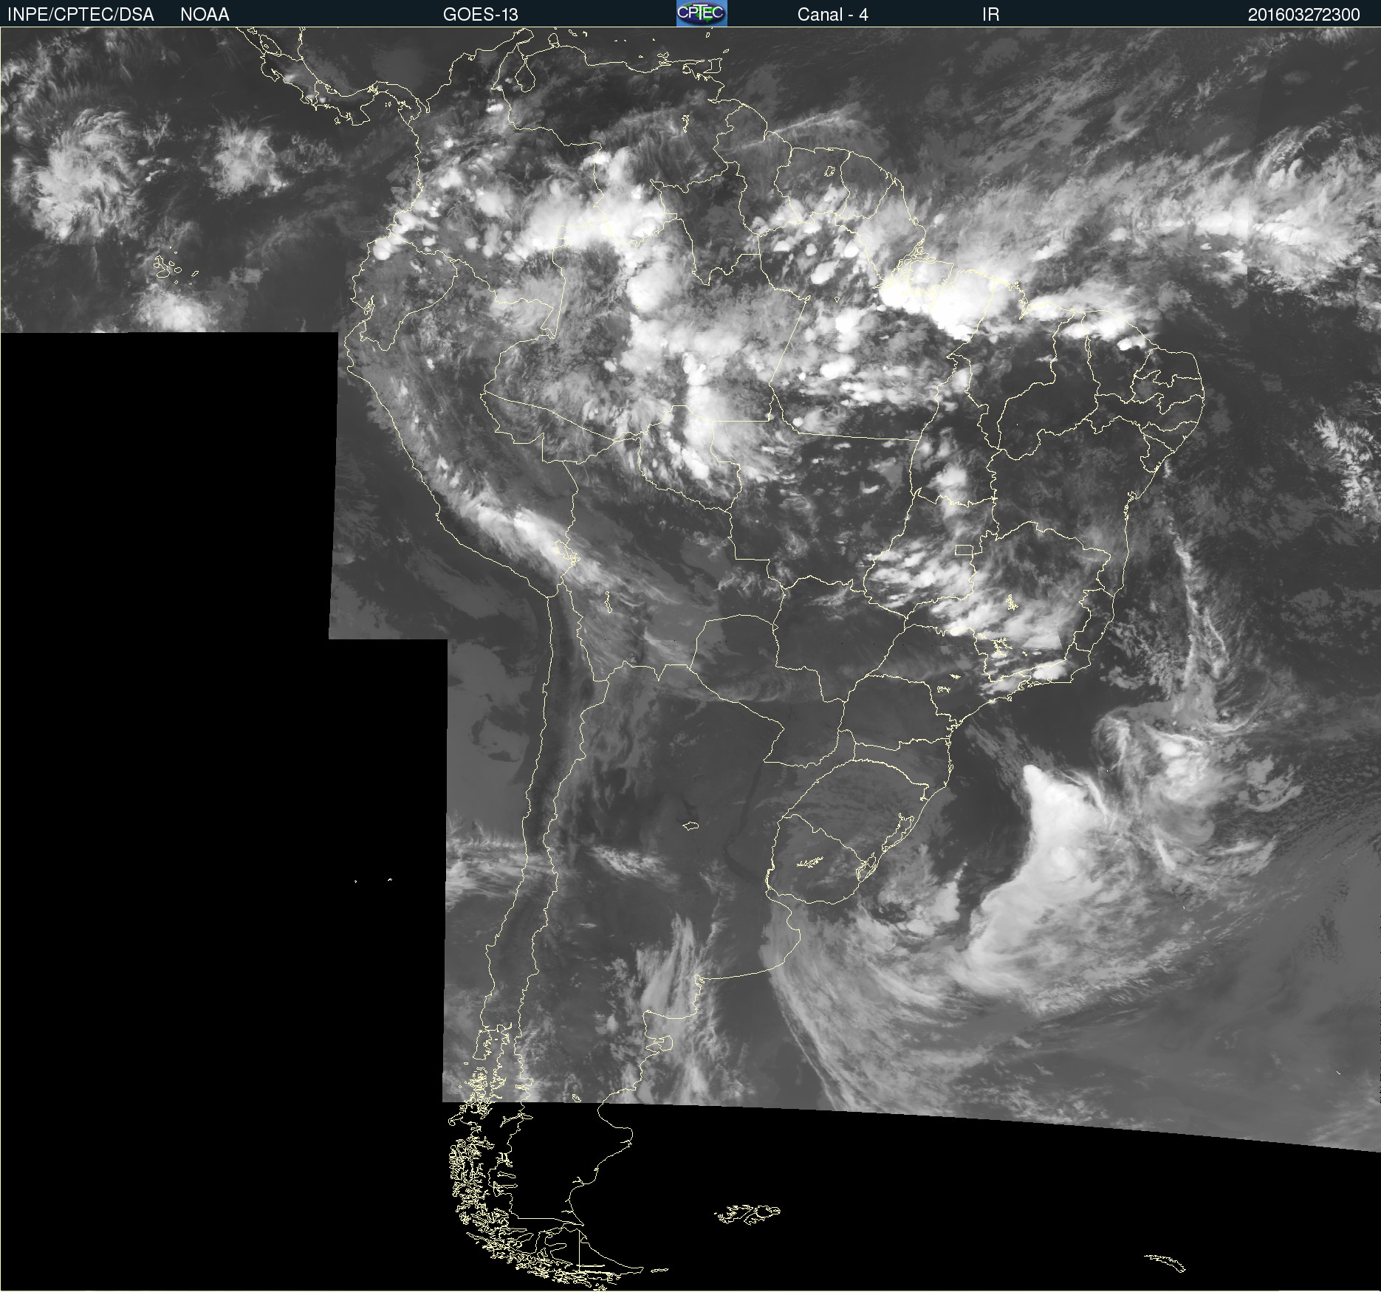The image size is (1381, 1292).
Task: Click the GOES-13 satellite label
Action: (481, 15)
